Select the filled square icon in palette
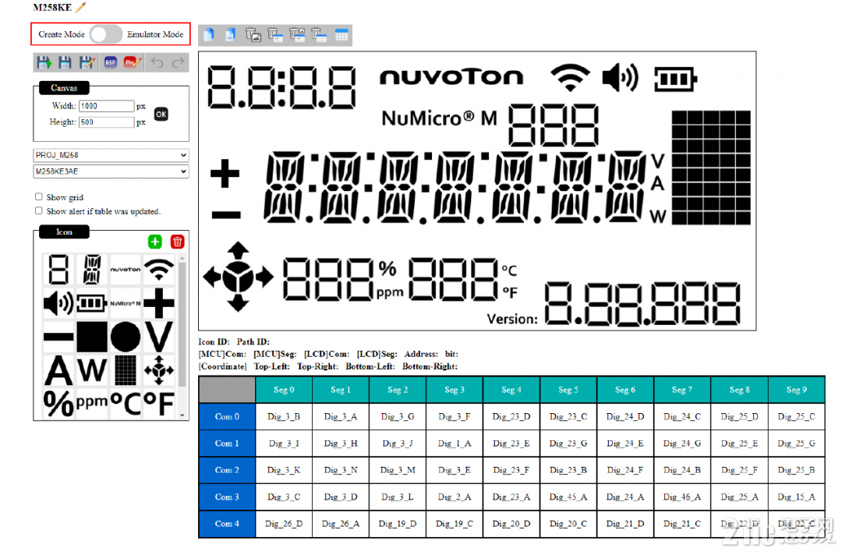Viewport: 842px width, 551px height. (92, 337)
